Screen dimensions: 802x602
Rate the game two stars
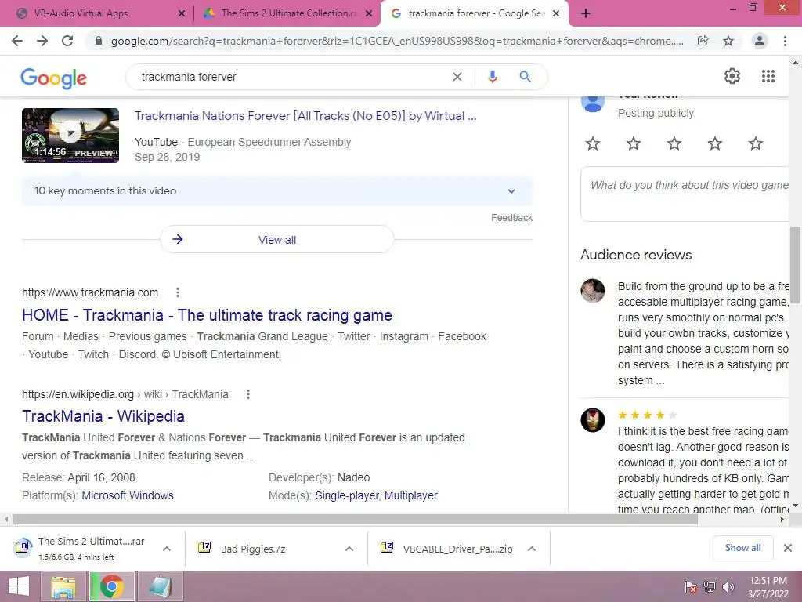[x=634, y=143]
